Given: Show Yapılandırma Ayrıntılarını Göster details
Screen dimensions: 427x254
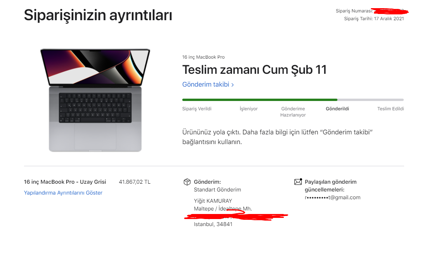Looking at the screenshot, I should coord(63,193).
